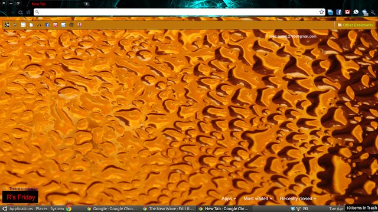Open the checkered first bookmark icon
Image resolution: width=378 pixels, height=212 pixels.
(7, 25)
